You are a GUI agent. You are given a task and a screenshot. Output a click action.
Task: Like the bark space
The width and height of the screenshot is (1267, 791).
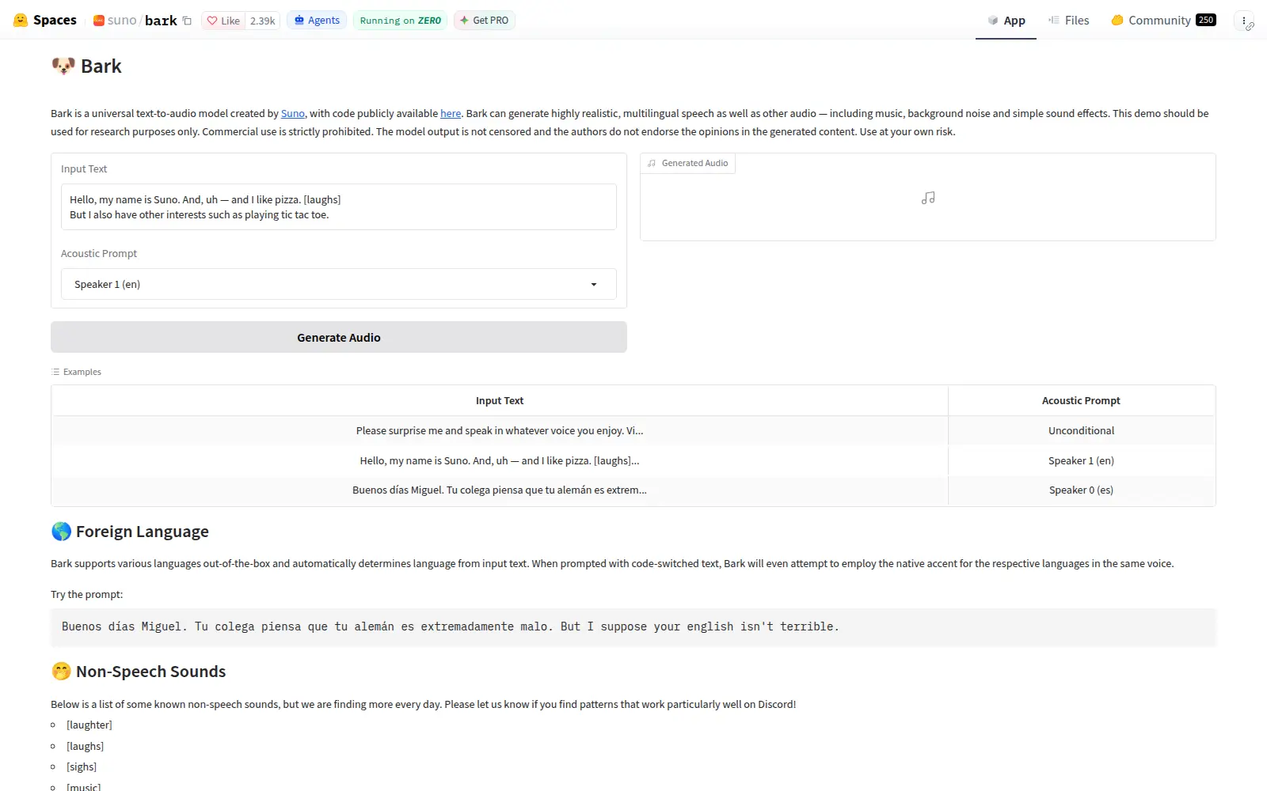coord(223,21)
